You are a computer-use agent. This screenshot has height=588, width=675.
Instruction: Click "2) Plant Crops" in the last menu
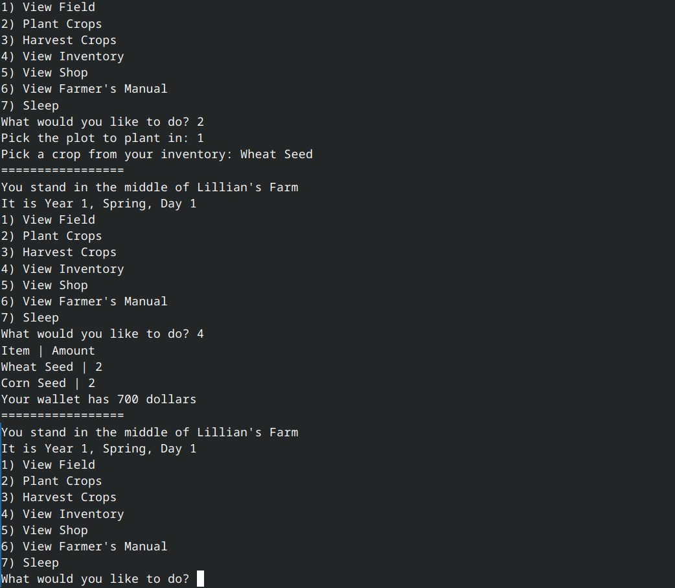point(51,481)
